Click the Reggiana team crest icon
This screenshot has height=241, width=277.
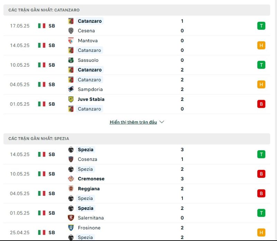tap(71, 189)
